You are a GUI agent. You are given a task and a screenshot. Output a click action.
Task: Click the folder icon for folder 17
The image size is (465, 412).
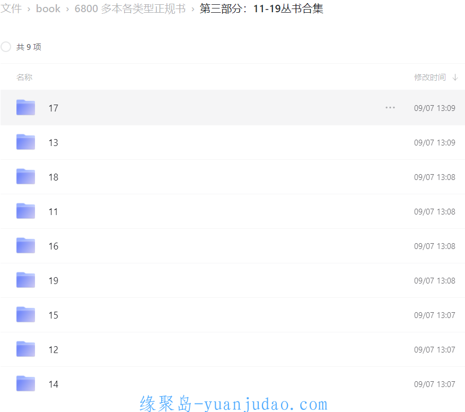tap(25, 108)
